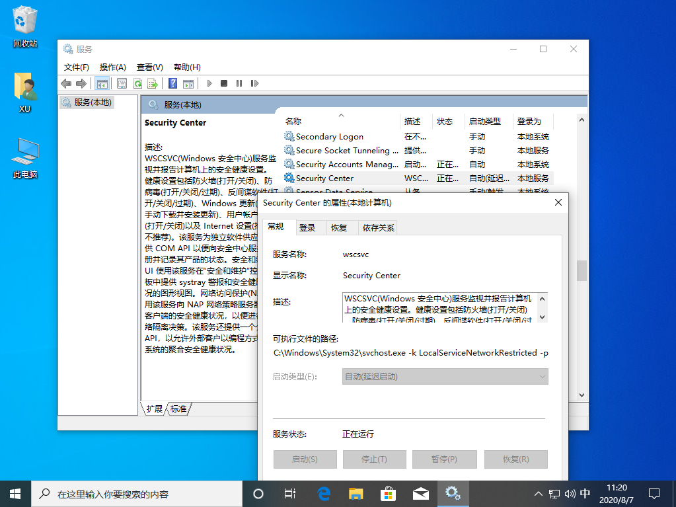Stop the service using the square Stop icon

click(x=225, y=83)
